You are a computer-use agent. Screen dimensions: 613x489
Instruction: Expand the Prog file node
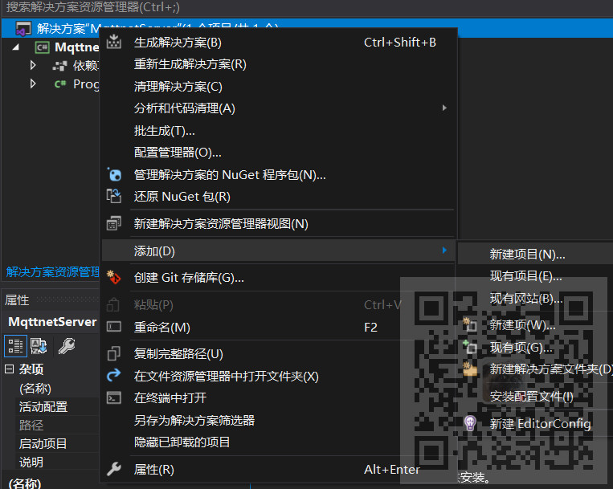tap(33, 84)
